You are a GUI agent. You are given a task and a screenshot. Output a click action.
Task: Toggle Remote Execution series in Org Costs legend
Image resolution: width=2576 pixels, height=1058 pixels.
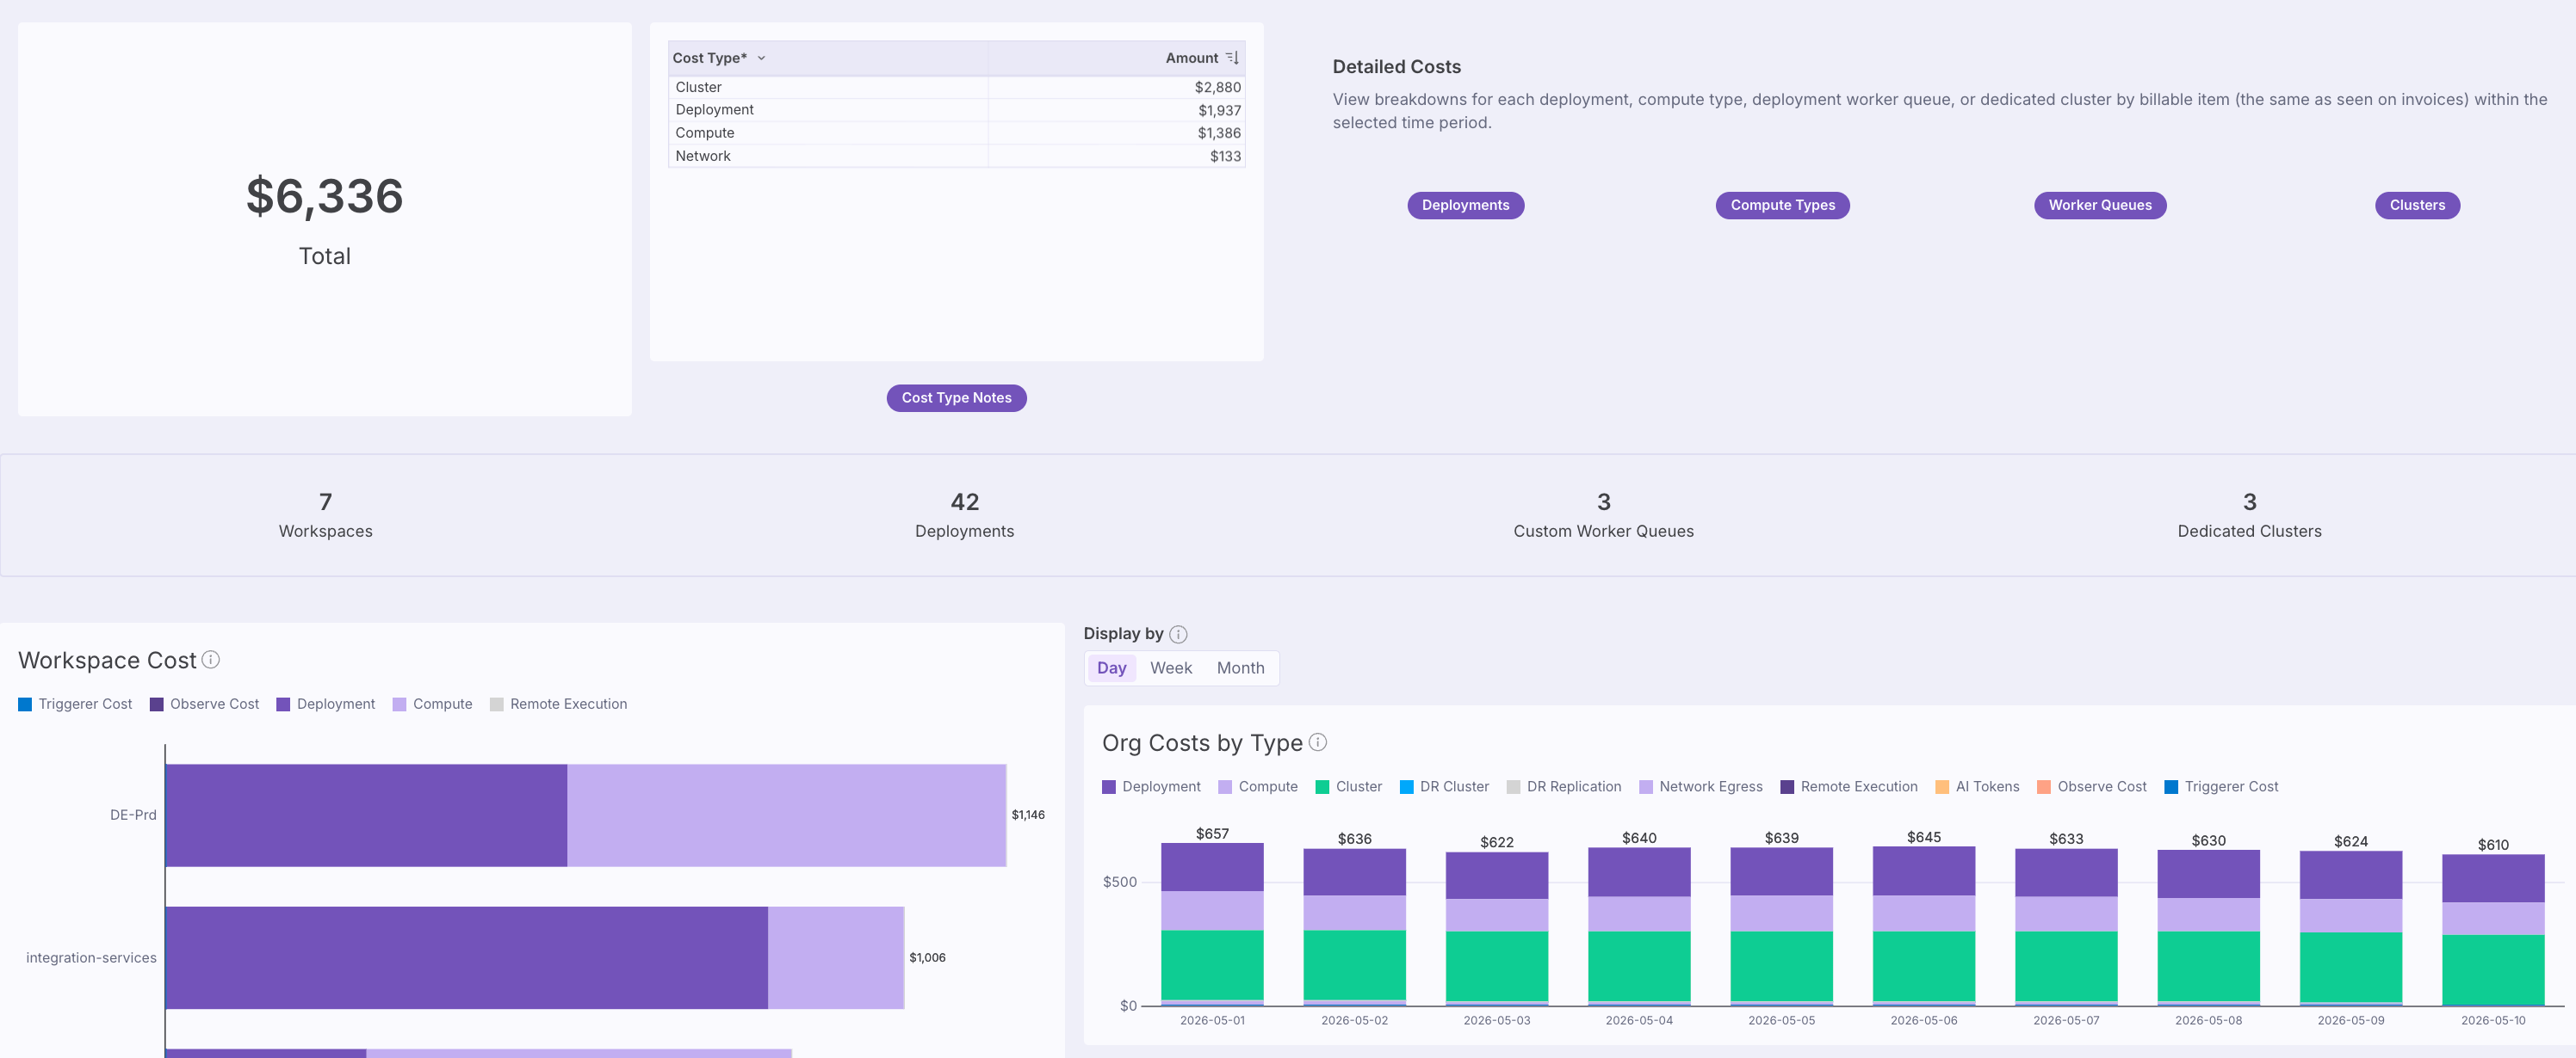[1849, 787]
